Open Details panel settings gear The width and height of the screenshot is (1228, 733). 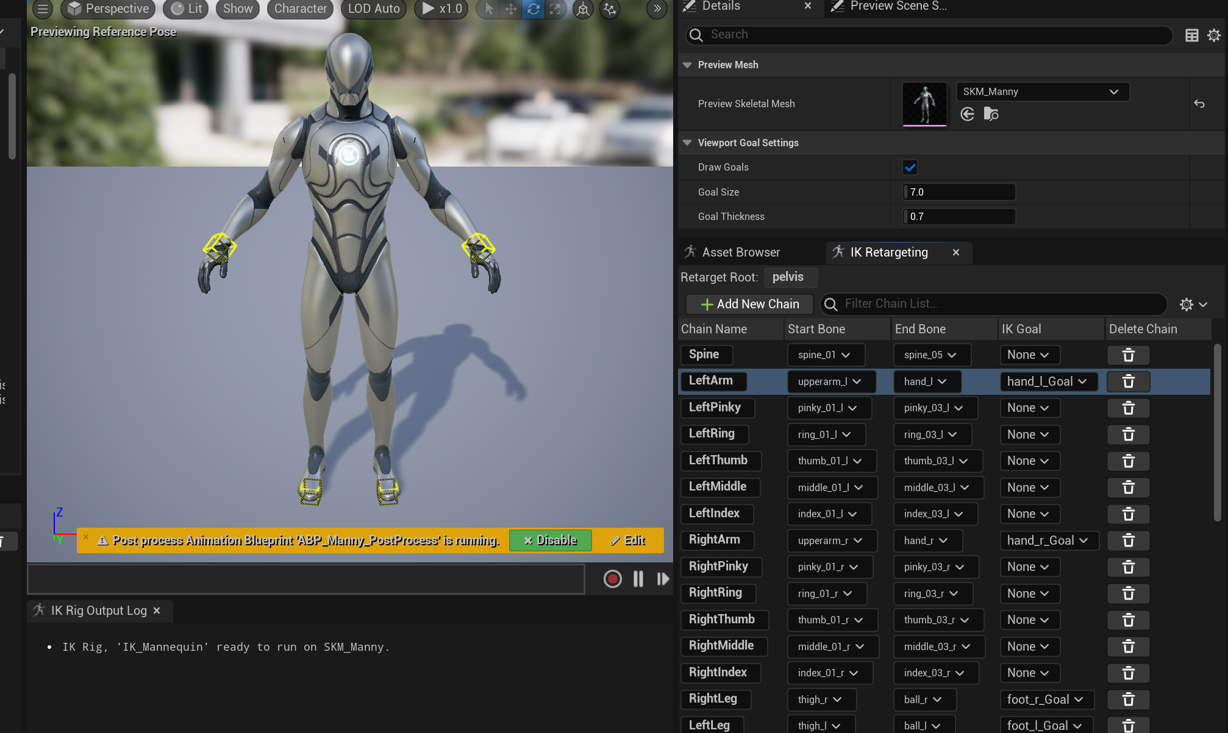coord(1214,35)
